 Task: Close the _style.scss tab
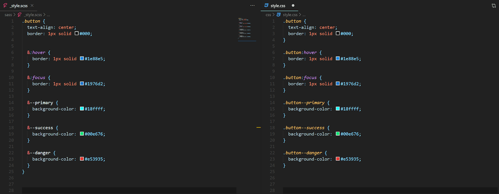(x=32, y=5)
